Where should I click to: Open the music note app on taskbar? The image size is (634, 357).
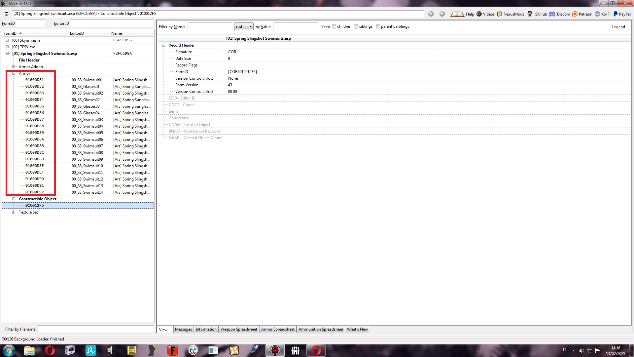pos(90,350)
